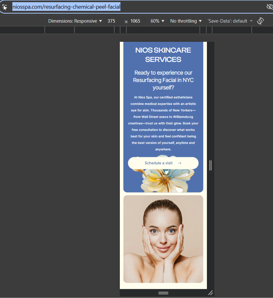
Task: Open the 'Save-Data': default dropdown
Action: [230, 21]
